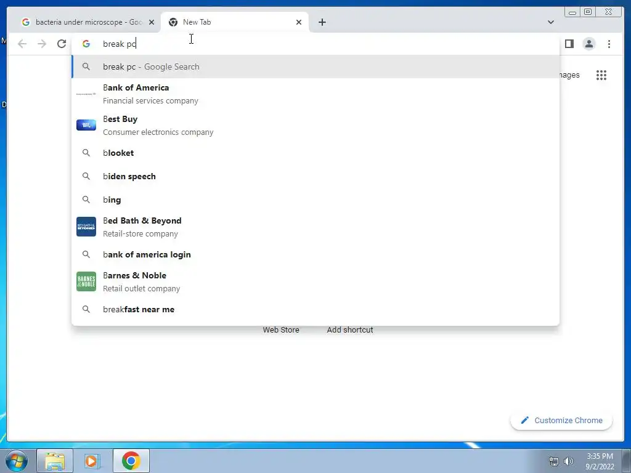Click the Google G icon in address bar
This screenshot has height=473, width=631.
86,44
